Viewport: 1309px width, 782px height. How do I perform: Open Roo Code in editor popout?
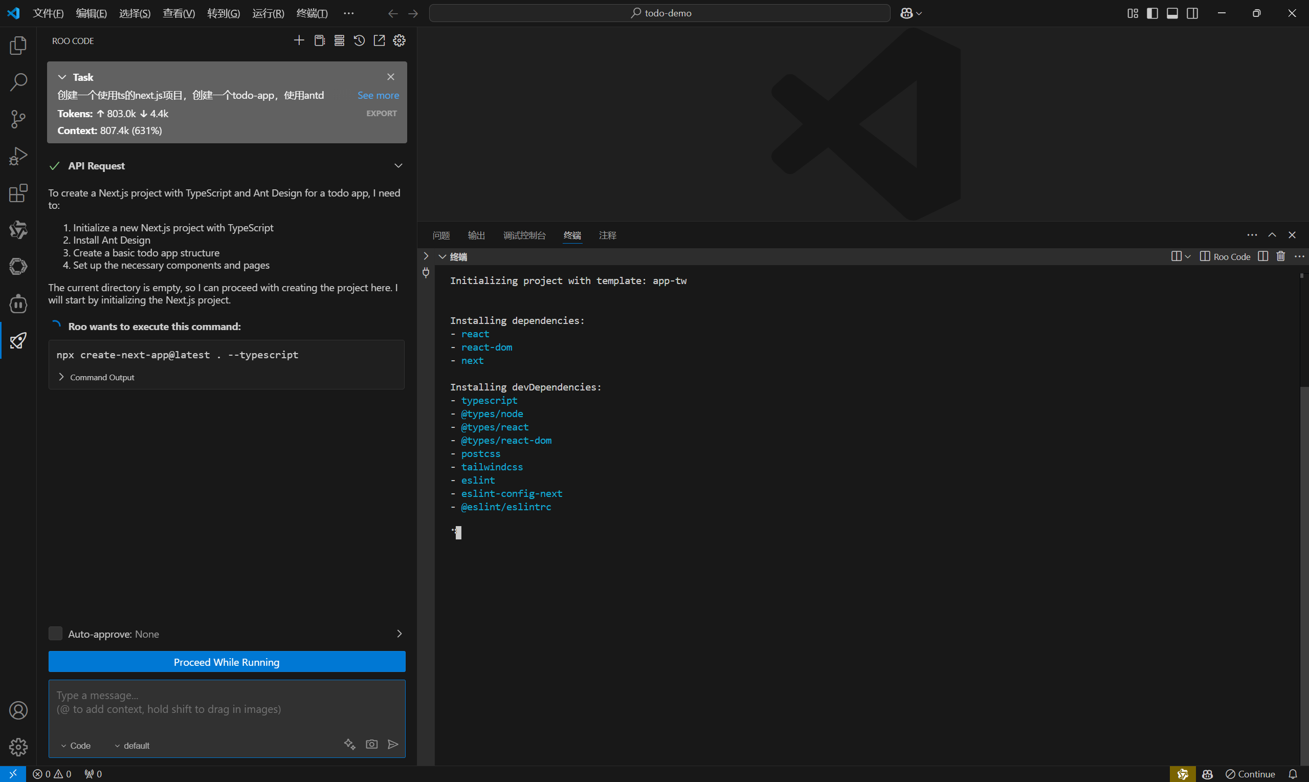click(379, 40)
